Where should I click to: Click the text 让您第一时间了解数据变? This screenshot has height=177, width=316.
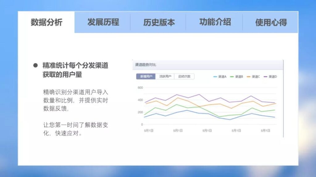tap(76, 125)
